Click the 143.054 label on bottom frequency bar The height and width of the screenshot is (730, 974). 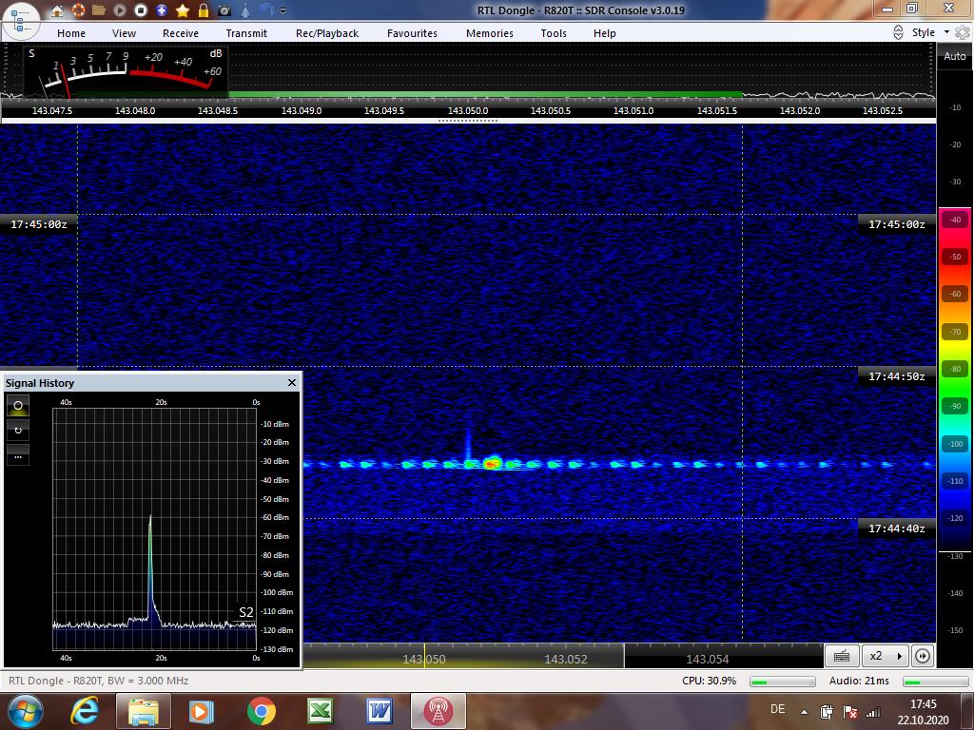pyautogui.click(x=707, y=659)
